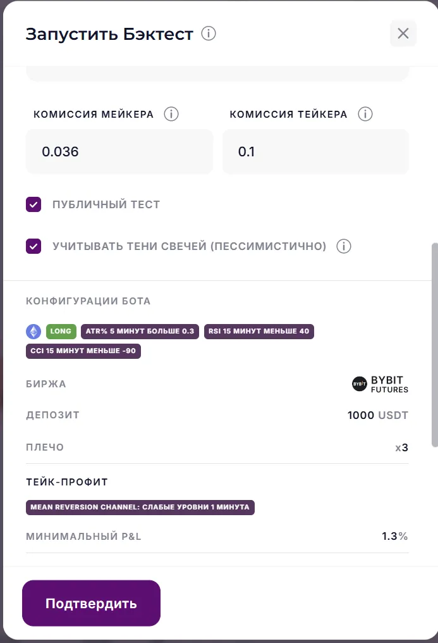The height and width of the screenshot is (643, 438).
Task: Click the CCI 15 минут меньше -90 tag
Action: pyautogui.click(x=83, y=352)
